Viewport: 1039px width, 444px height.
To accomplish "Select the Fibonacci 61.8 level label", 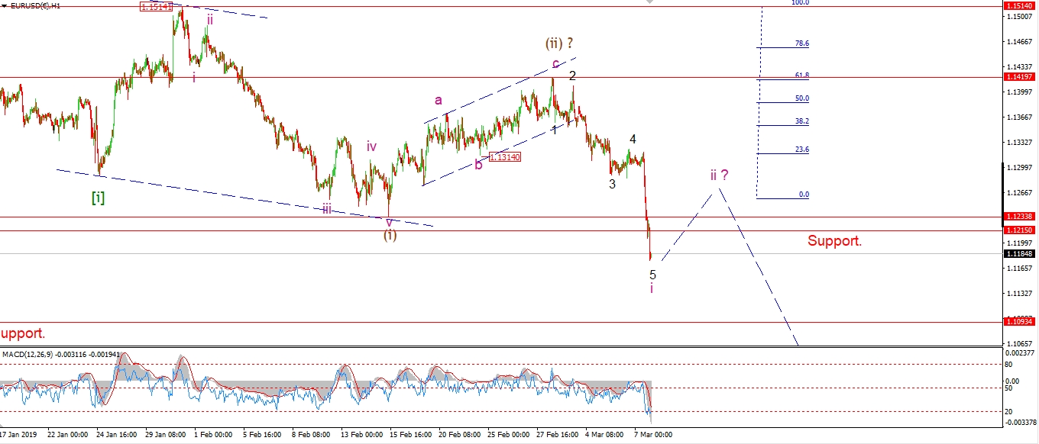I will click(801, 76).
